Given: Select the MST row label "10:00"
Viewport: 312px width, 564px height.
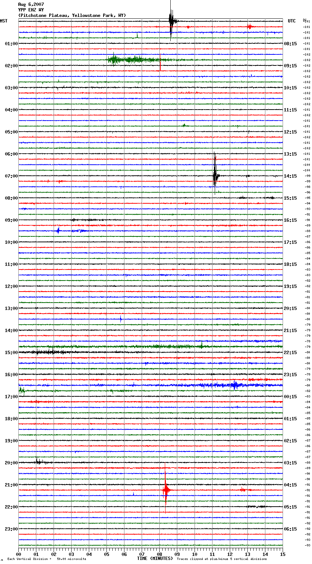Looking at the screenshot, I should 11,242.
